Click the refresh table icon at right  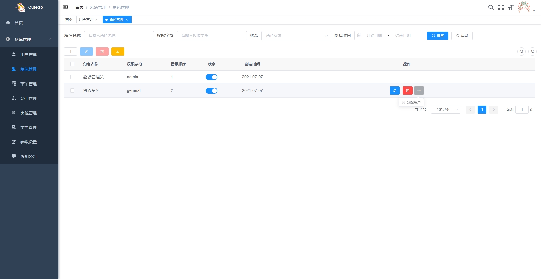pos(533,51)
